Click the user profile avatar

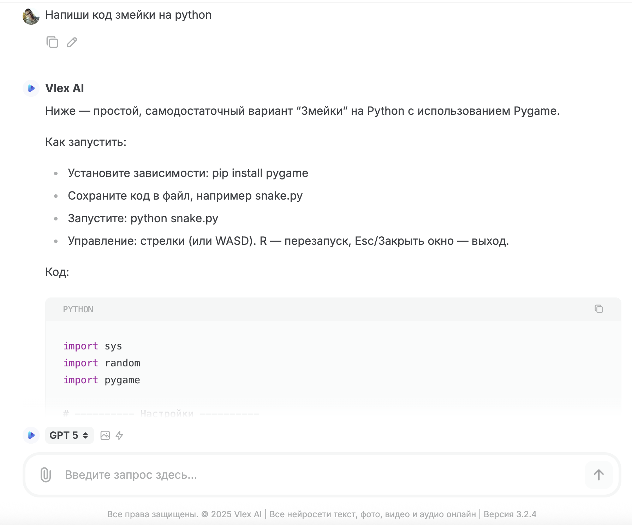tap(31, 16)
